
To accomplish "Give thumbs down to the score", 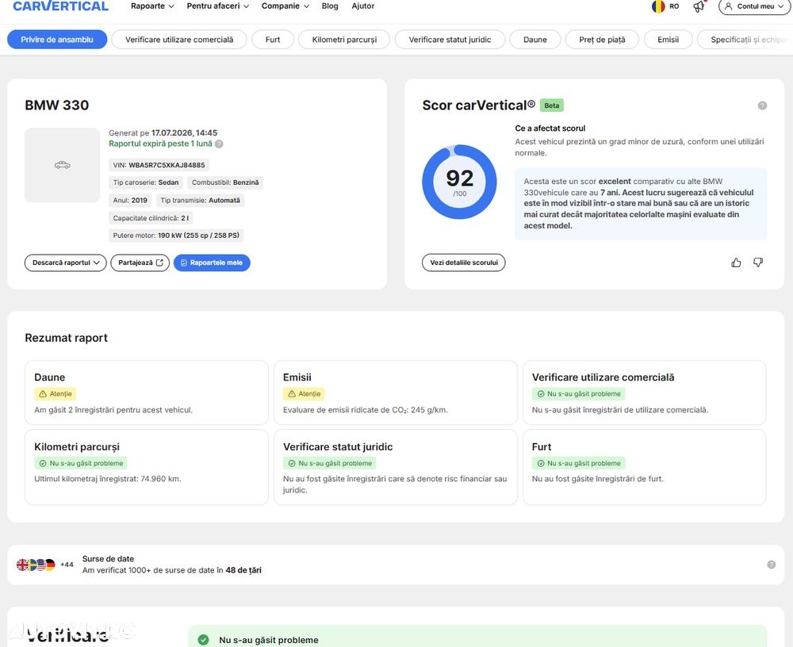I will pos(757,262).
